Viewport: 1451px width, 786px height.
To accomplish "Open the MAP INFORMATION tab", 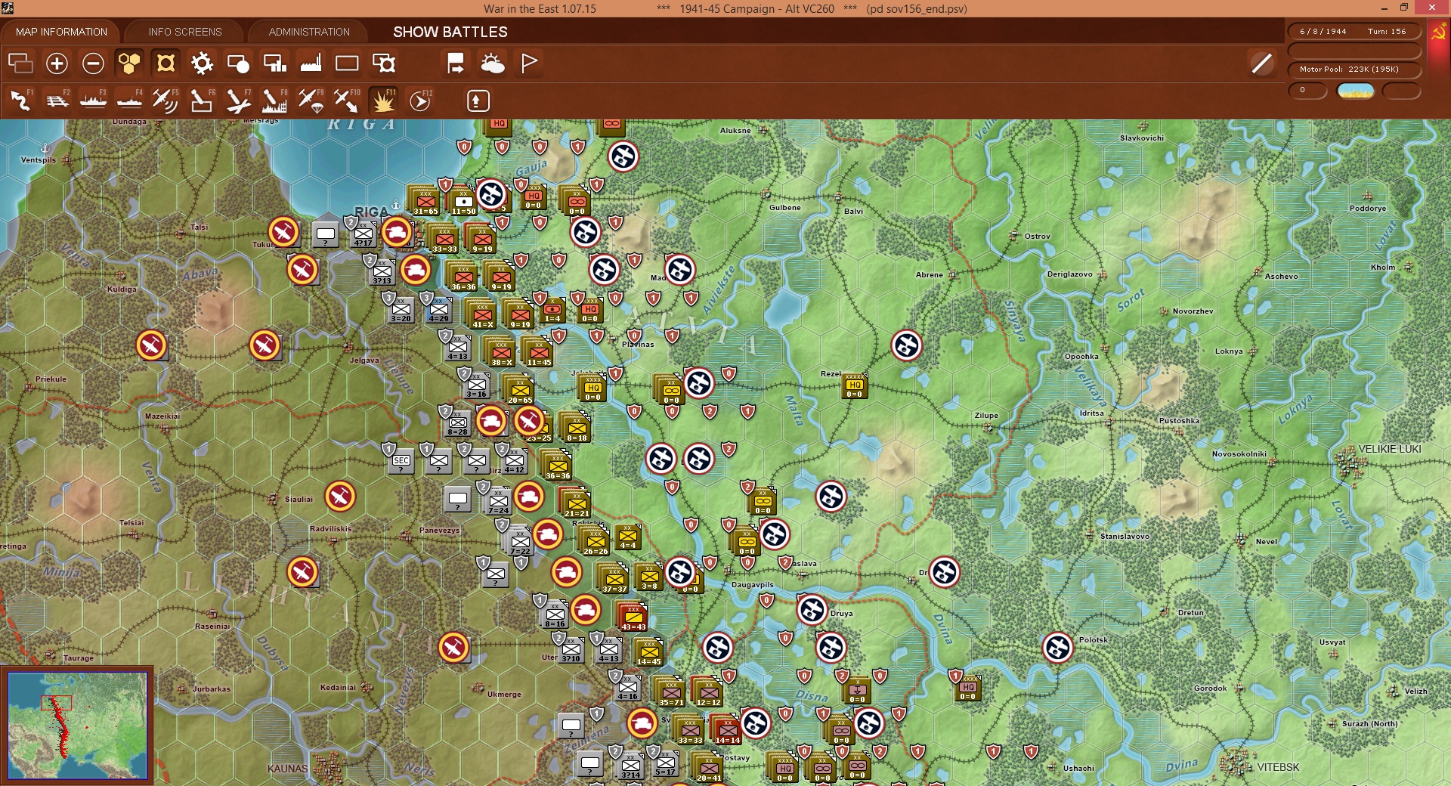I will (61, 32).
